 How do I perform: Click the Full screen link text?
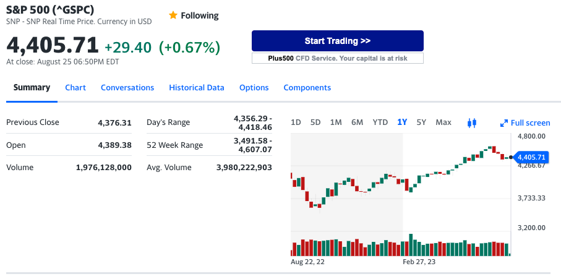tap(530, 123)
